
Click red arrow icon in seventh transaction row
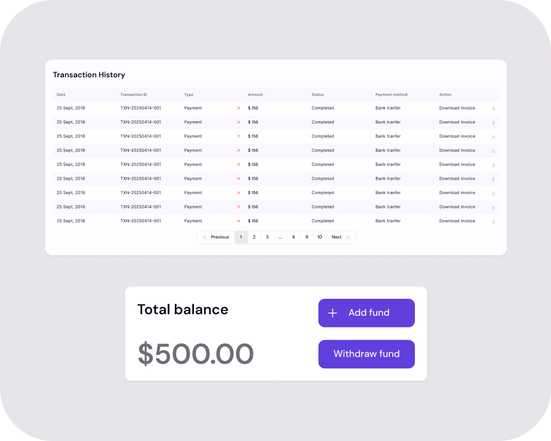pyautogui.click(x=238, y=193)
